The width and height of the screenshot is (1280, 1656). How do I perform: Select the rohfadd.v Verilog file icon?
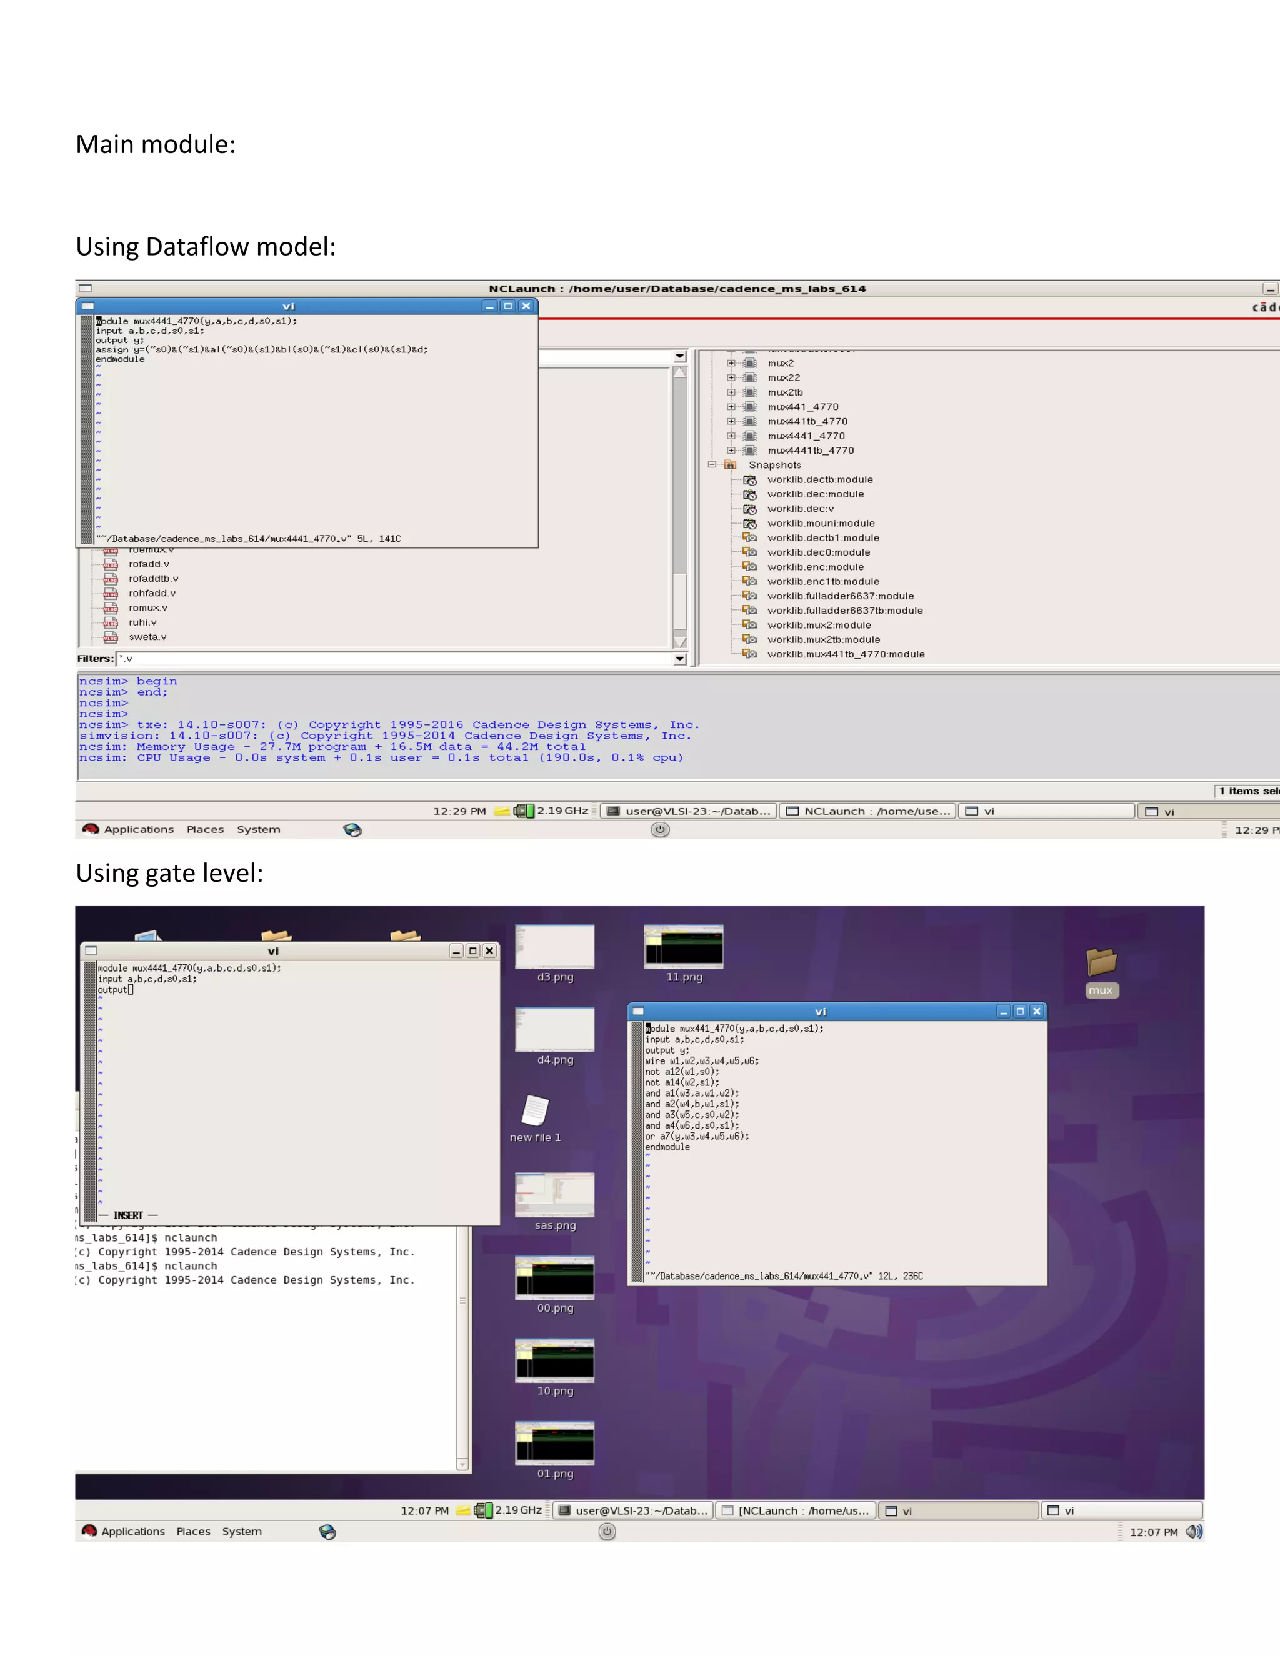coord(111,593)
